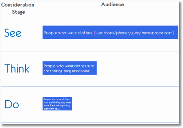The image size is (183, 128).
Task: Click the divider line between Think and Do
Action: [x=91, y=87]
